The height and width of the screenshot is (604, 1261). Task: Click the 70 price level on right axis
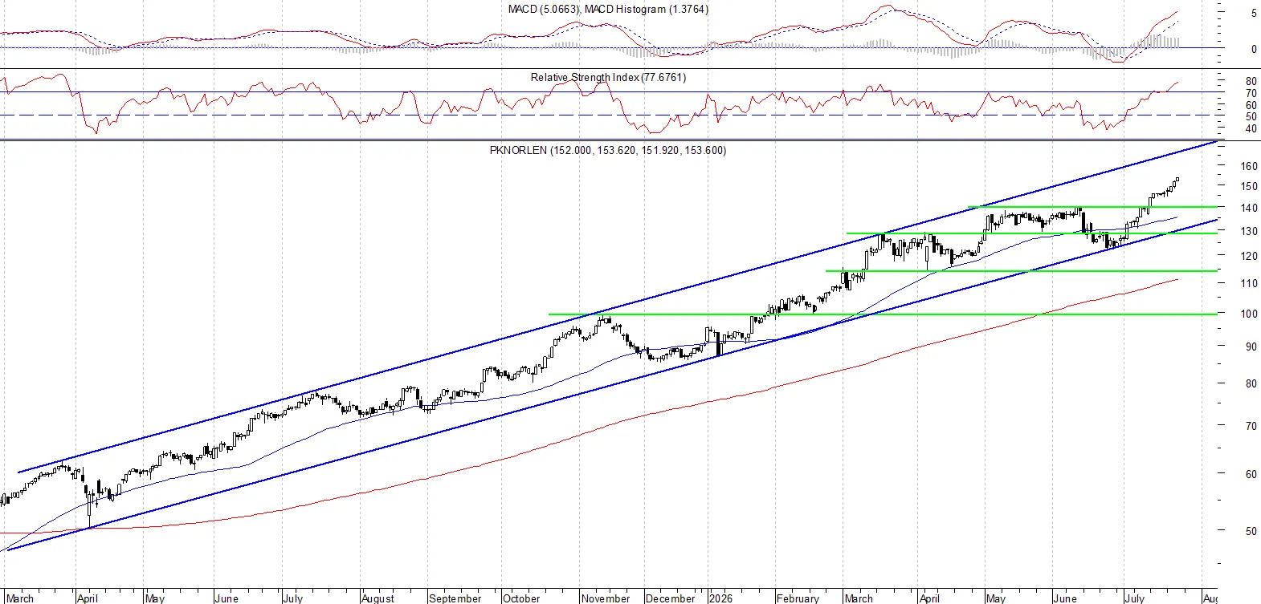pos(1251,426)
